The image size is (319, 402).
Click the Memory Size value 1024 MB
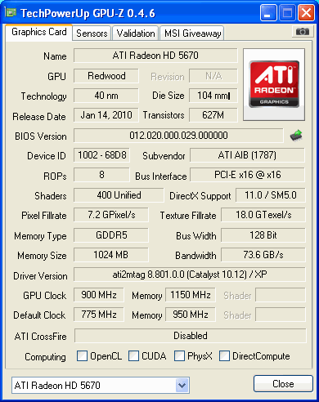[x=111, y=255]
